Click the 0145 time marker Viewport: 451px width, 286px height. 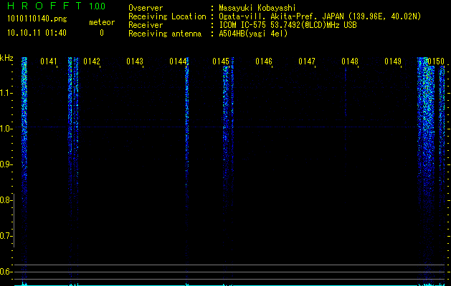[221, 61]
